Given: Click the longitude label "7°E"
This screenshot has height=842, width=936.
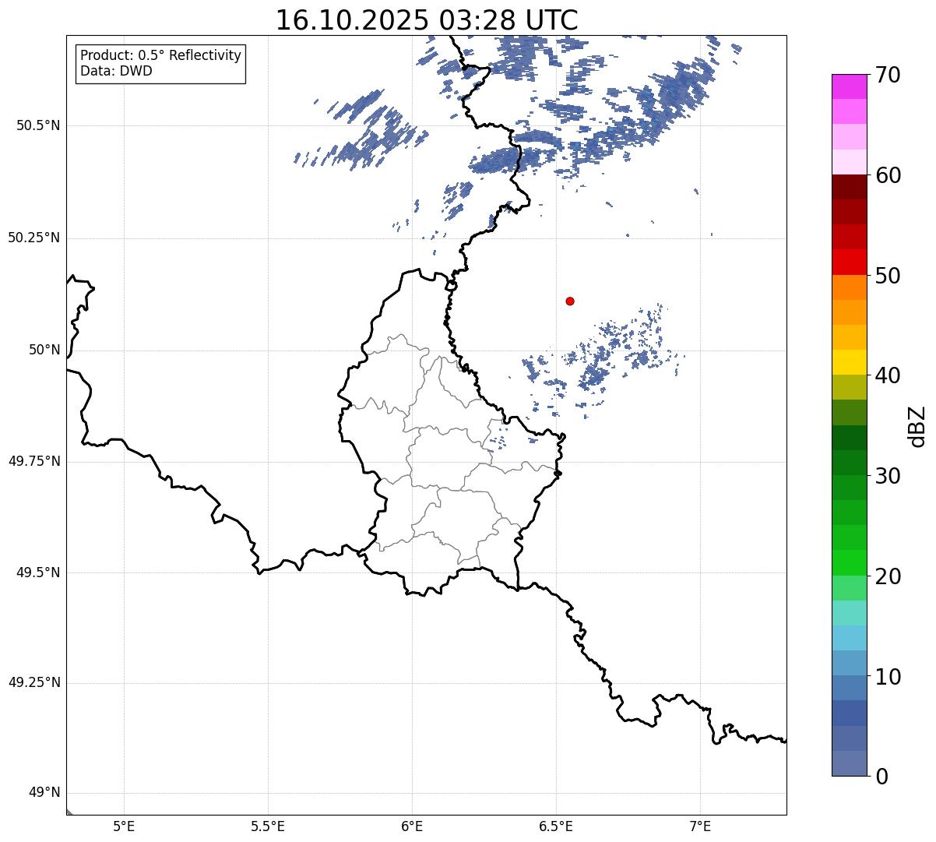Looking at the screenshot, I should coord(700,826).
